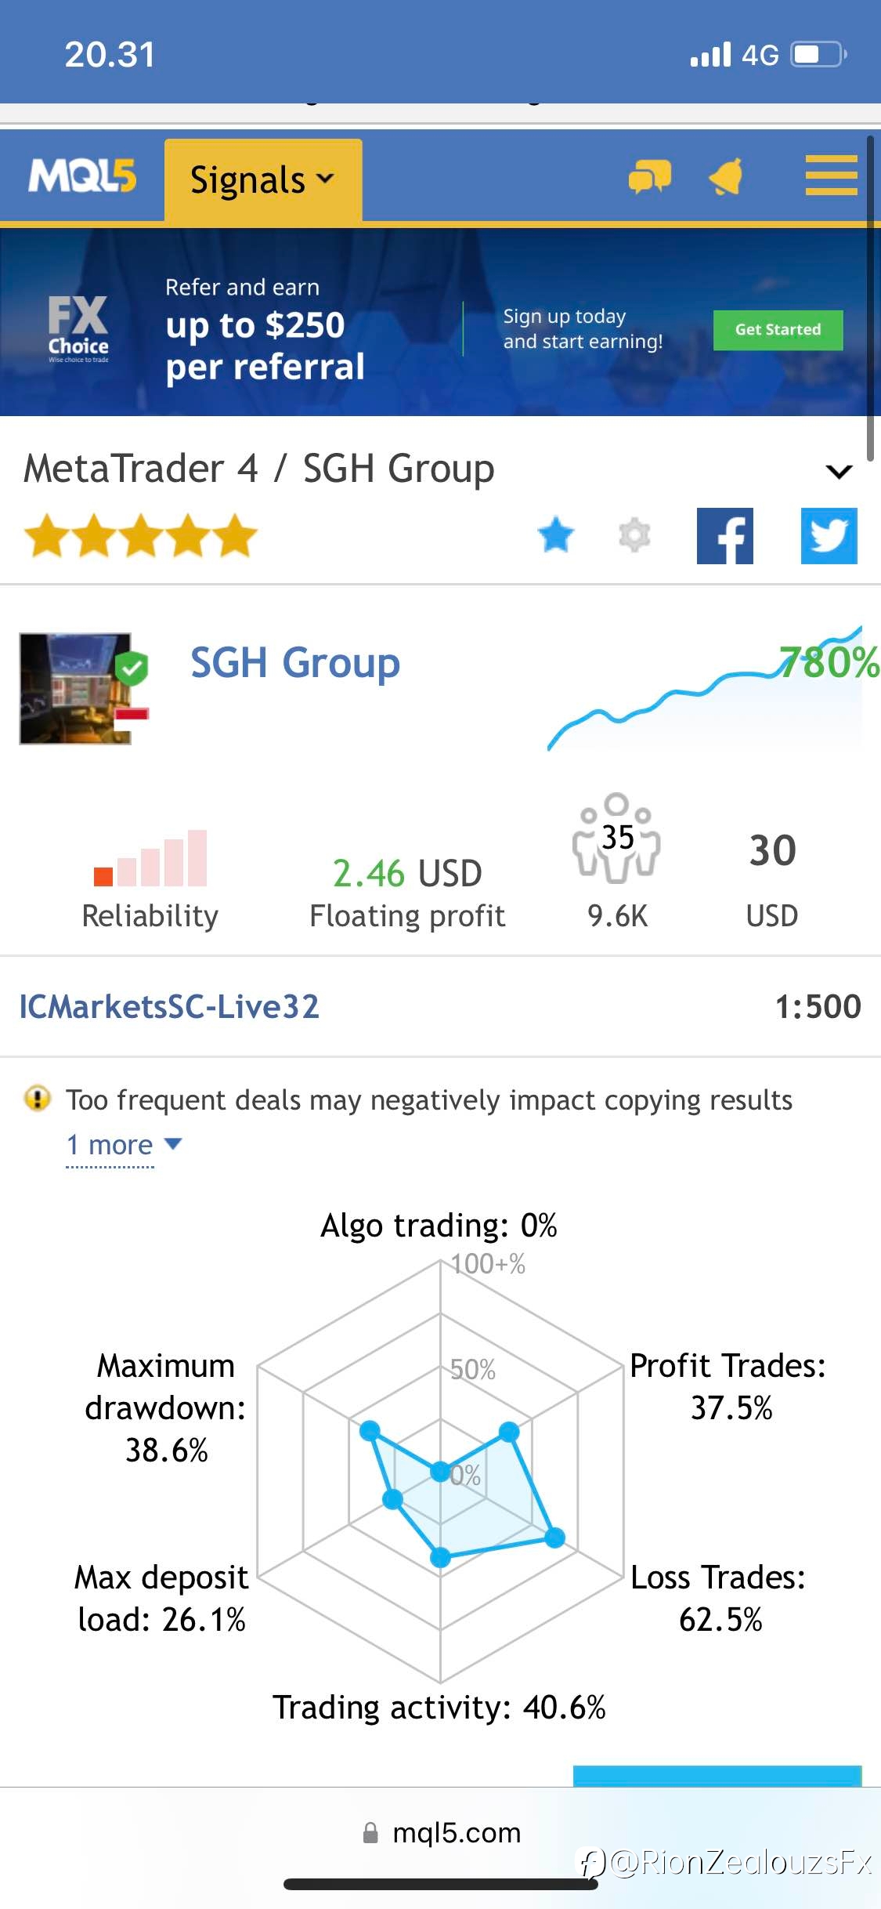
Task: Click the 780% growth chart
Action: click(713, 688)
